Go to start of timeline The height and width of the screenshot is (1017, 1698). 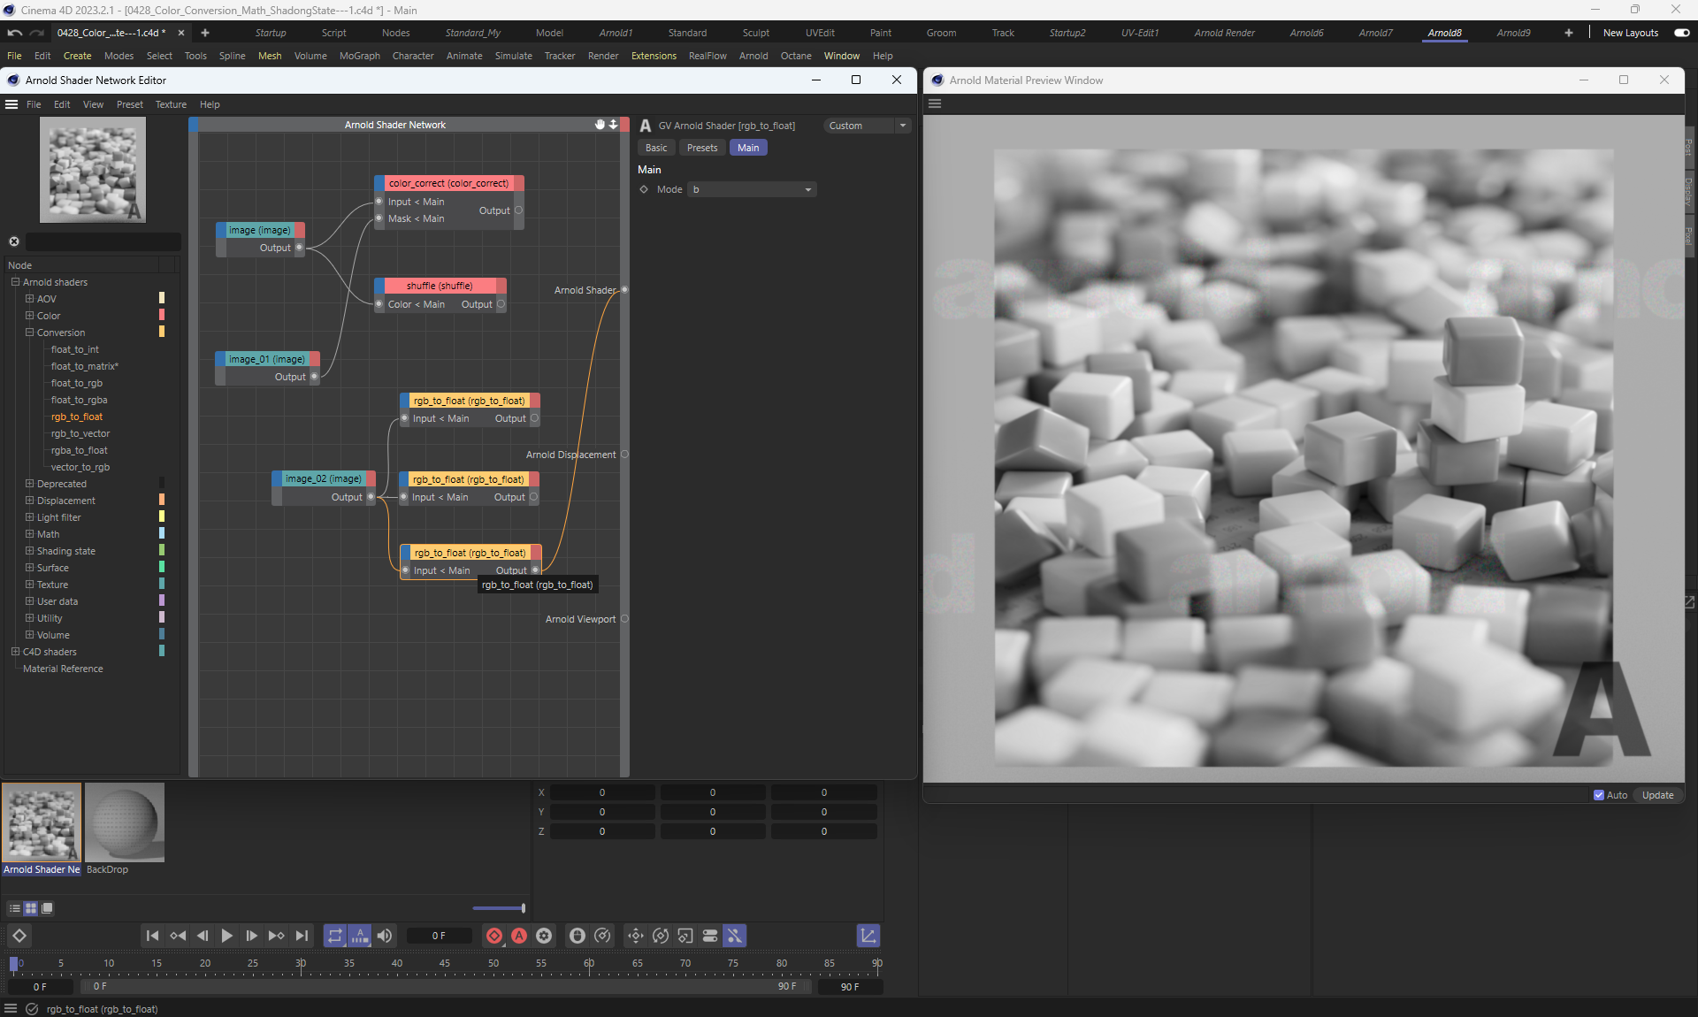152,936
